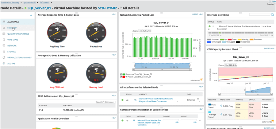Screen dimensions: 276x129
Task: Click the SQL_Server_01 status icon in title
Action: pyautogui.click(x=25, y=8)
